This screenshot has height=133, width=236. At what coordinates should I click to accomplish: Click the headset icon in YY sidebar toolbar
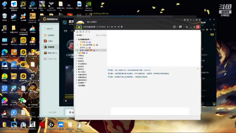(x=80, y=32)
